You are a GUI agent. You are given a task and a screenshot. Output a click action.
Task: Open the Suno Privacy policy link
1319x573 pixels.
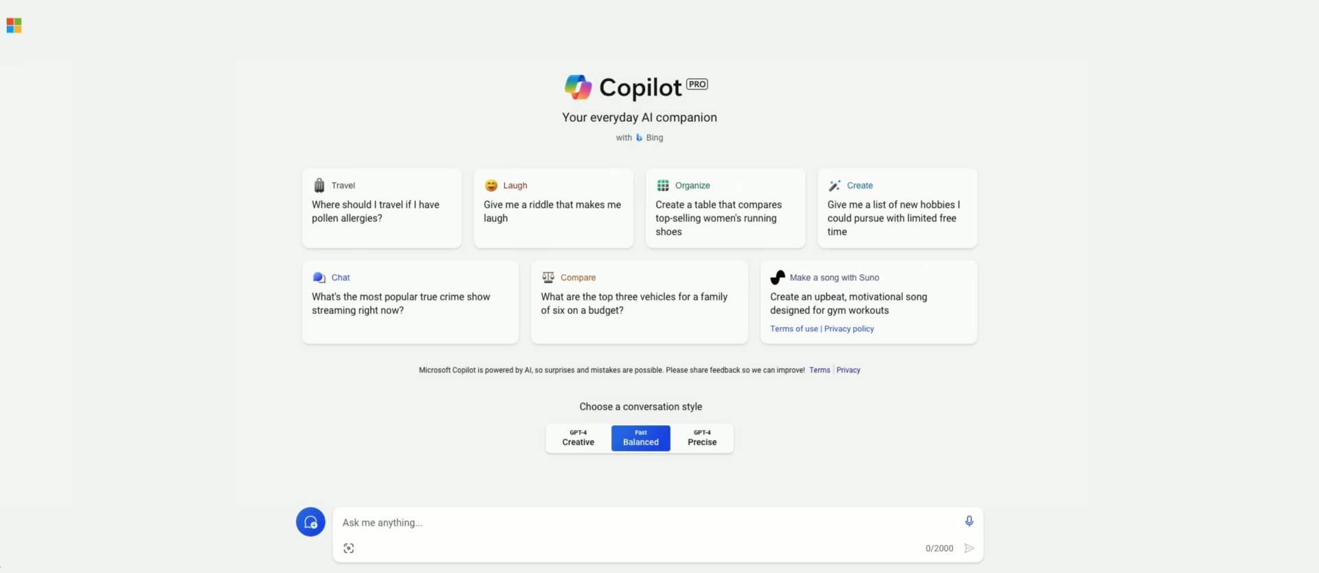[x=849, y=329]
